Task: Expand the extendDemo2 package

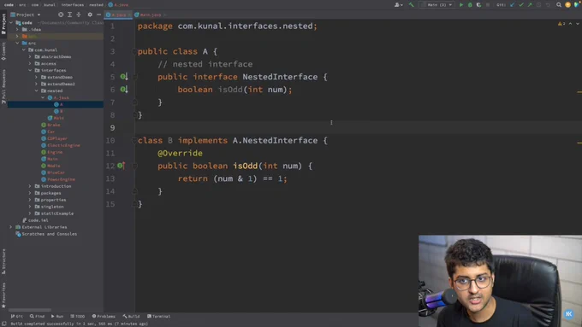Action: click(36, 84)
